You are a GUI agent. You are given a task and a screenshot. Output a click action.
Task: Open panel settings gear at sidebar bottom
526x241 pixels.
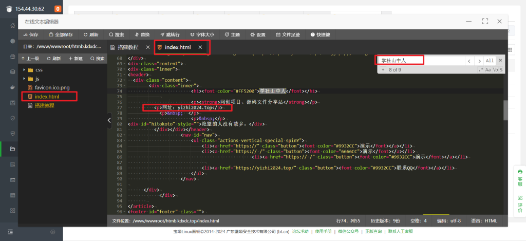[53, 232]
